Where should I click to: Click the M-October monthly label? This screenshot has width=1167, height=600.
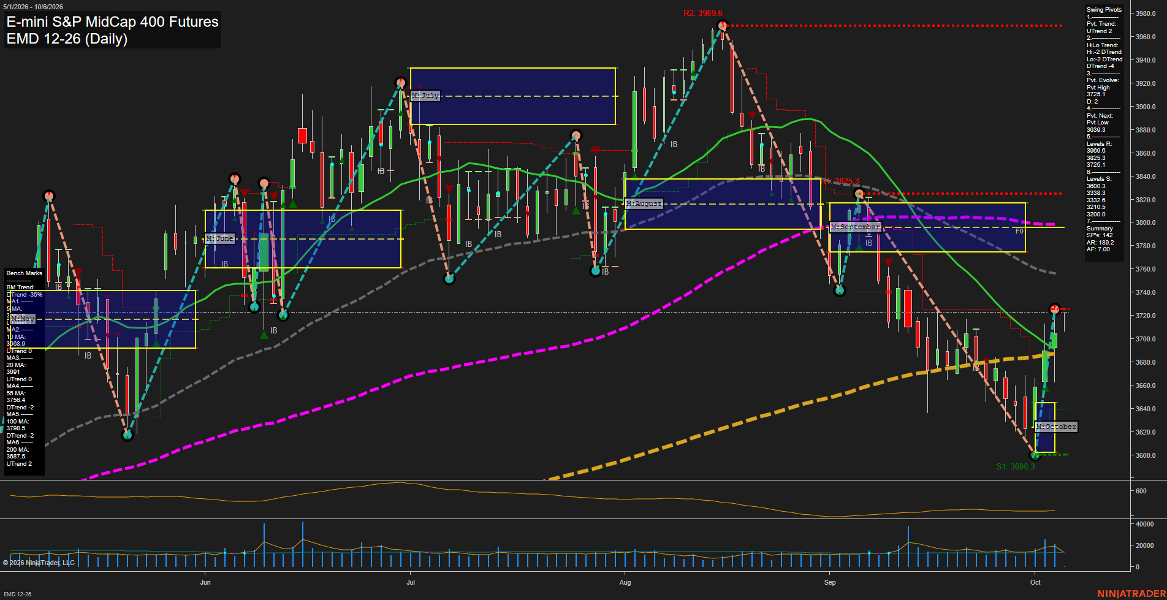(1055, 427)
